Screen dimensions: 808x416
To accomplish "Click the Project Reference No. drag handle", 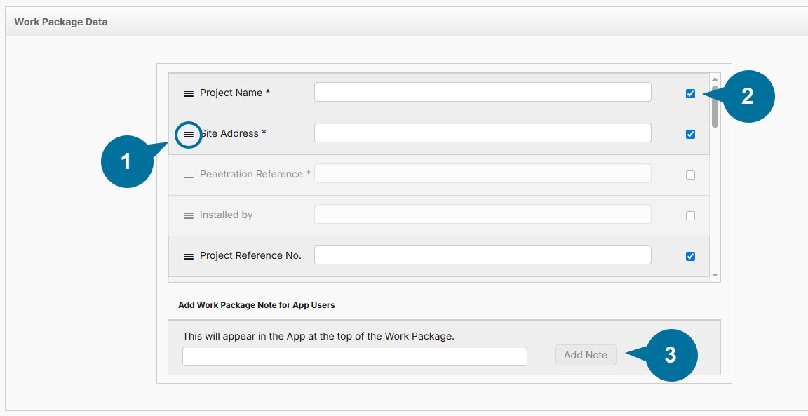I will click(188, 256).
